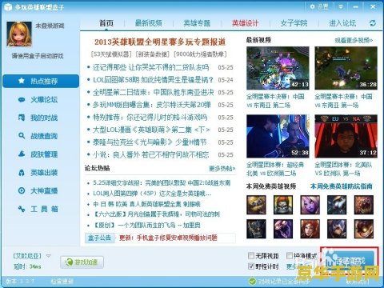Uncheck the 野怪计时 checkbox
This screenshot has width=384, height=288.
(251, 266)
